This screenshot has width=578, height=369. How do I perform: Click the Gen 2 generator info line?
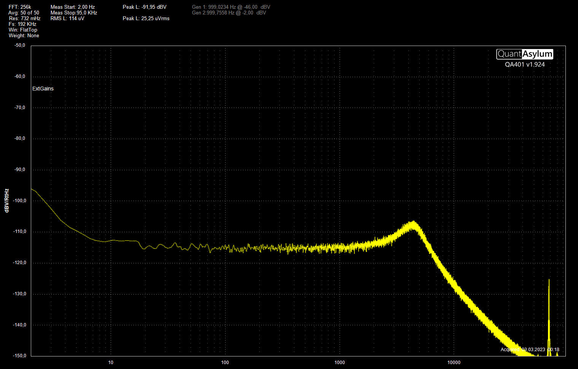pyautogui.click(x=229, y=13)
